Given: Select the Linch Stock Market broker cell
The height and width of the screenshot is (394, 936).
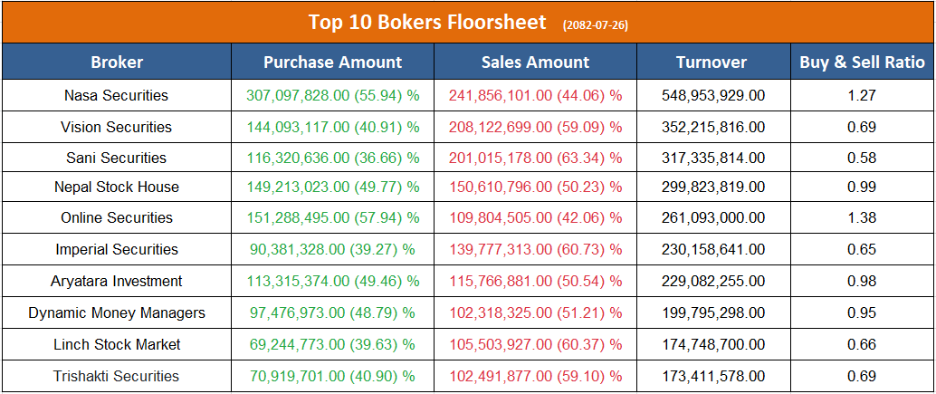Looking at the screenshot, I should (x=117, y=344).
